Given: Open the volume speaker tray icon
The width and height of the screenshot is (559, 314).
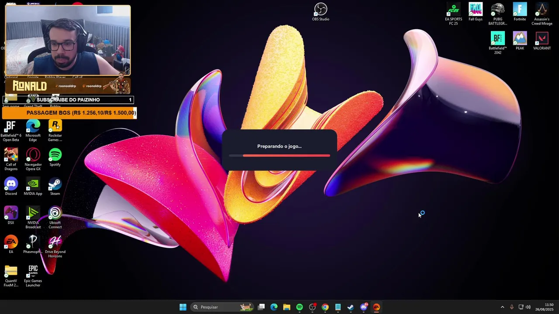Looking at the screenshot, I should click(528, 307).
